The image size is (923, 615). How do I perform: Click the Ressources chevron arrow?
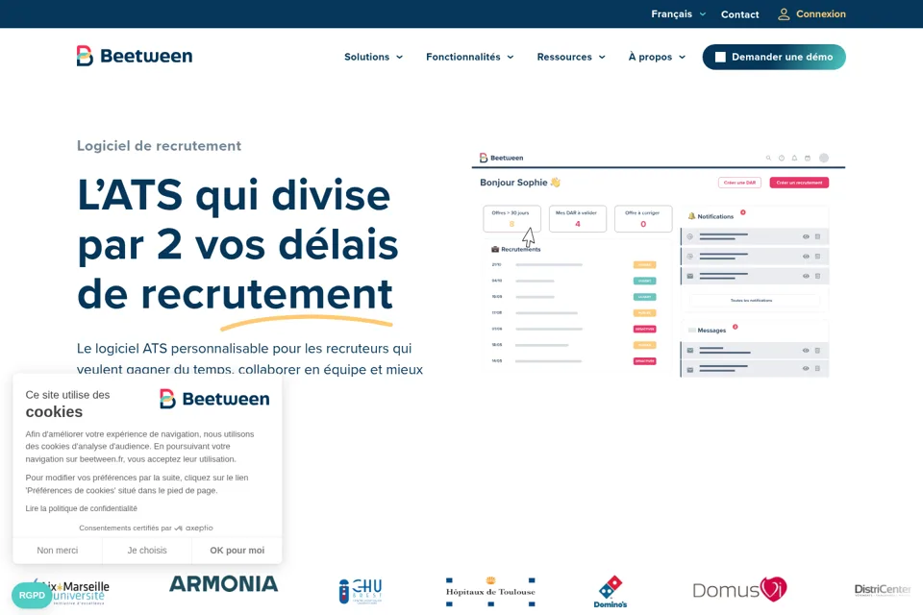coord(602,57)
